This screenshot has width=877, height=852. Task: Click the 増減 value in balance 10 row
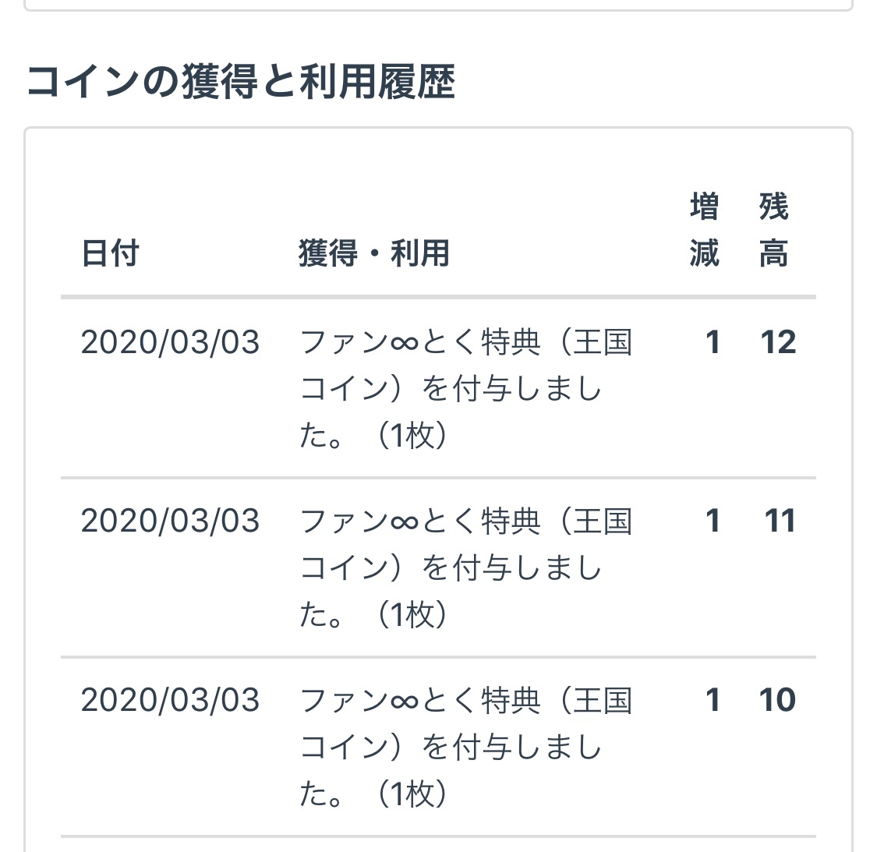pos(712,700)
